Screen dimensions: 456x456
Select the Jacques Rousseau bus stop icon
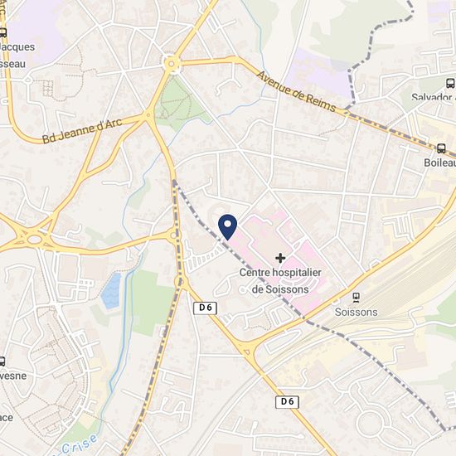point(3,32)
